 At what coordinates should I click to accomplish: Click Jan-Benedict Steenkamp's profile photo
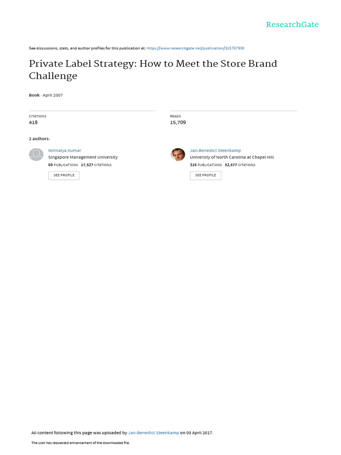(x=178, y=154)
